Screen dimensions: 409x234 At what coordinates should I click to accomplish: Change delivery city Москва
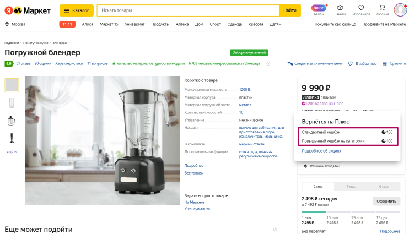point(15,24)
